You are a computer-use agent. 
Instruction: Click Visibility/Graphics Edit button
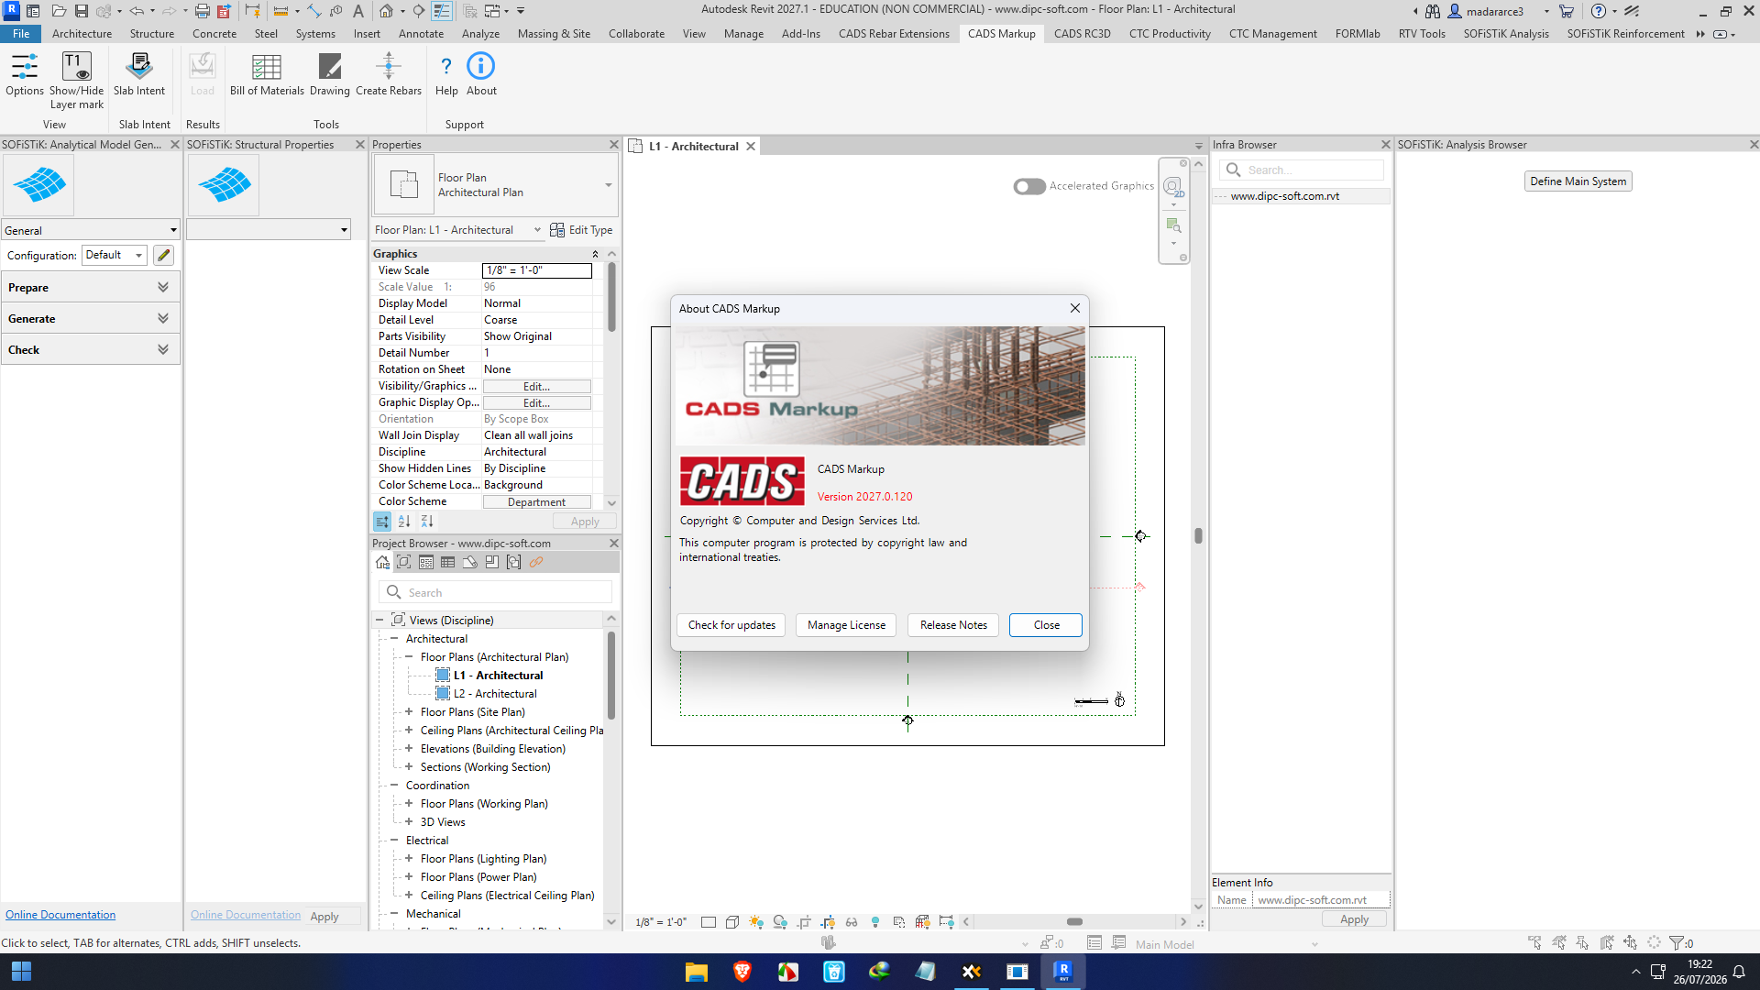coord(536,387)
